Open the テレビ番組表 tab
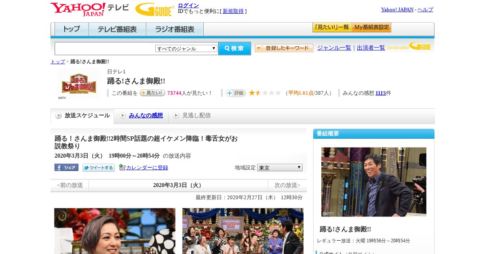Viewport: 485px width, 254px height. click(x=117, y=29)
